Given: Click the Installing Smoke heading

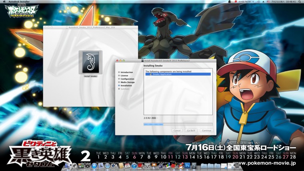Looking at the screenshot, I should [x=153, y=66].
